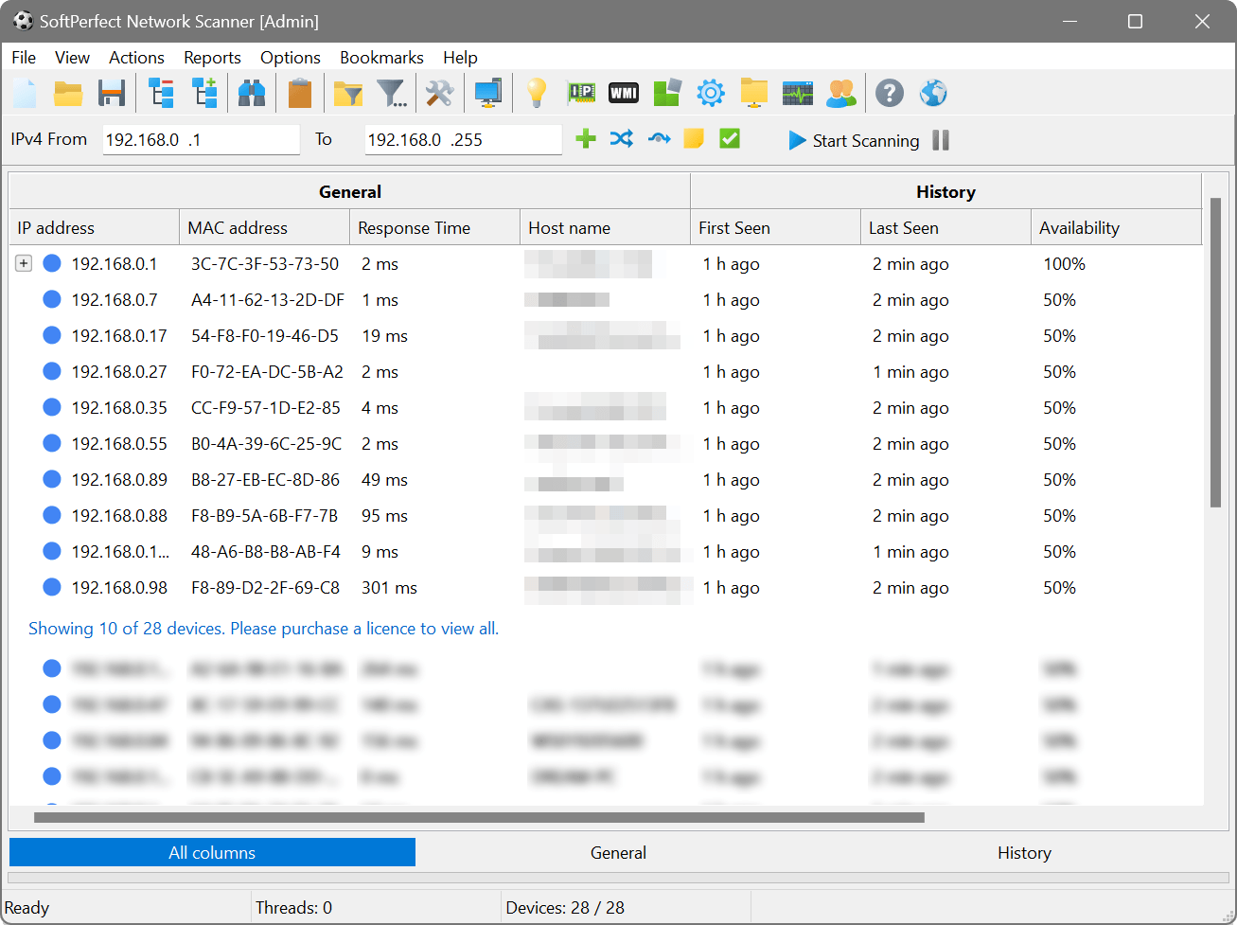Click the To address field

(463, 139)
